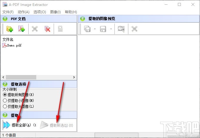This screenshot has height=138, width=200.
Task: Click 提取所选(S) extract selected button
Action: (x=57, y=125)
